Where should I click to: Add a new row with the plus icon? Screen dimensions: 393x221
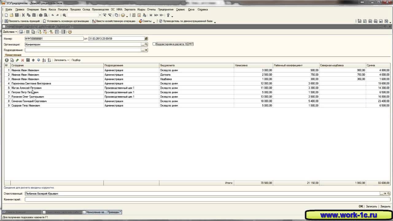[7, 60]
